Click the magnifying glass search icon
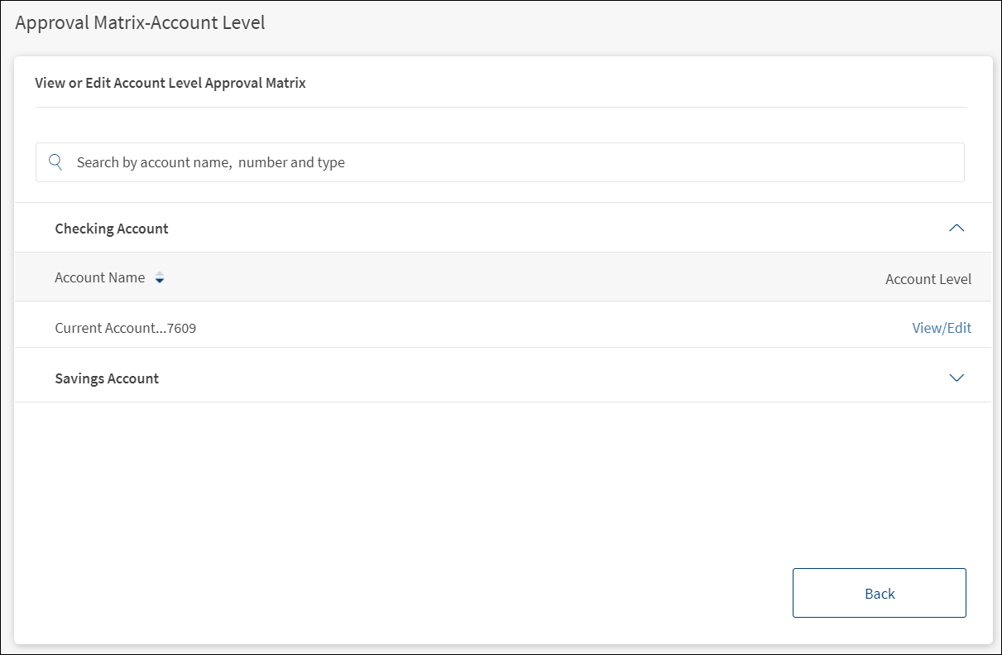Viewport: 1002px width, 655px height. pyautogui.click(x=56, y=161)
